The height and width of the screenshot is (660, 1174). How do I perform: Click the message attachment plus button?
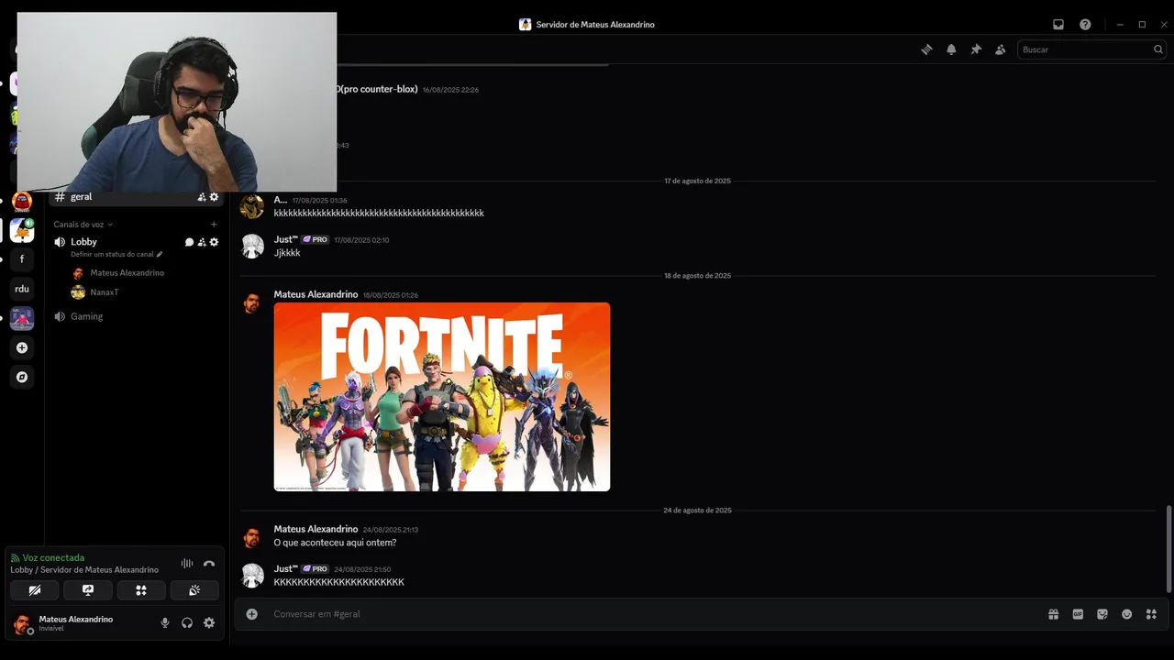click(251, 614)
